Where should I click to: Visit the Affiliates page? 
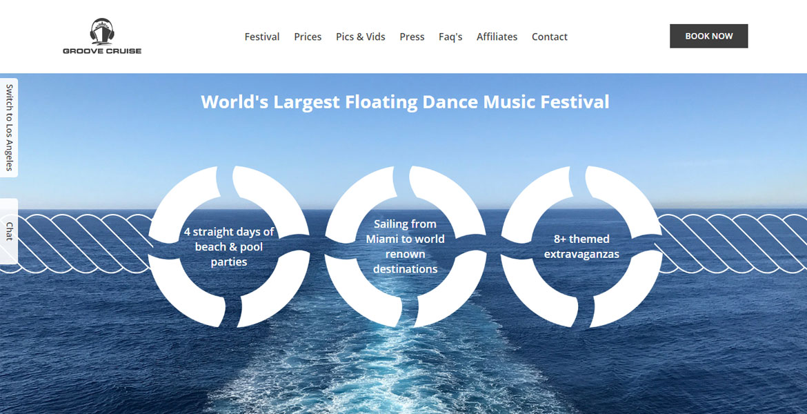[x=497, y=37]
